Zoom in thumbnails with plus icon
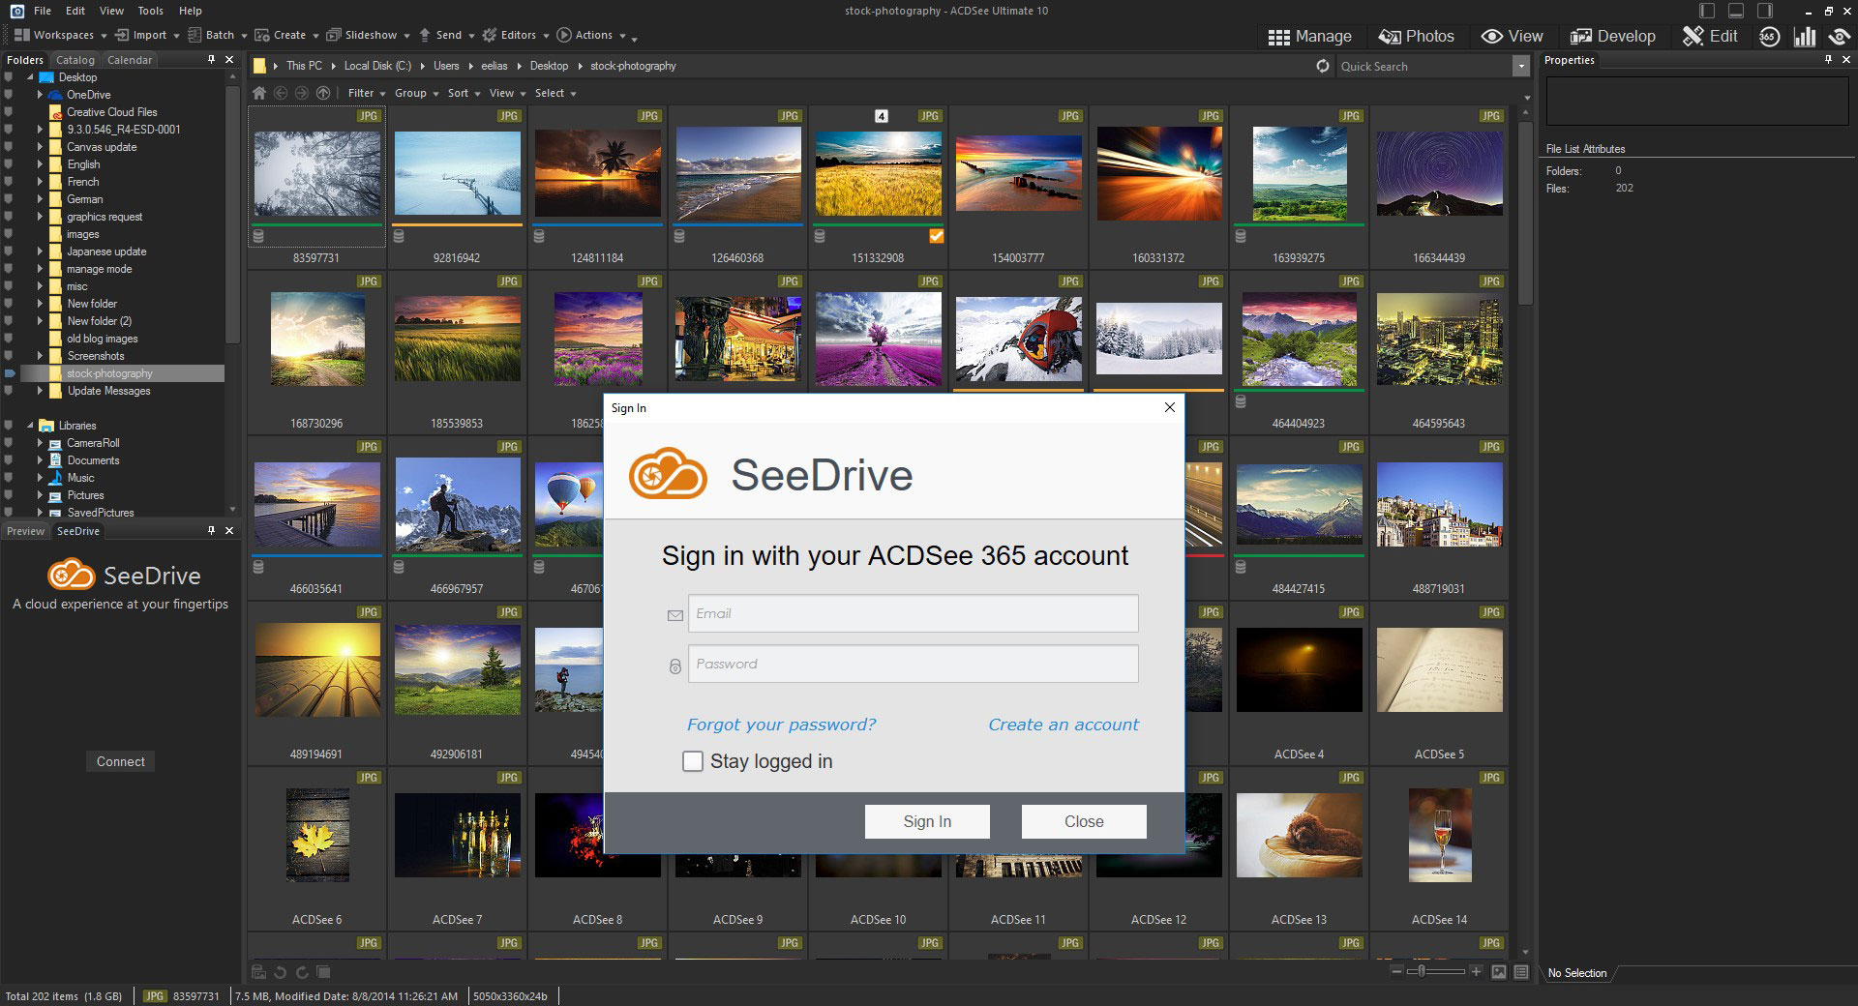The height and width of the screenshot is (1006, 1858). tap(1476, 971)
